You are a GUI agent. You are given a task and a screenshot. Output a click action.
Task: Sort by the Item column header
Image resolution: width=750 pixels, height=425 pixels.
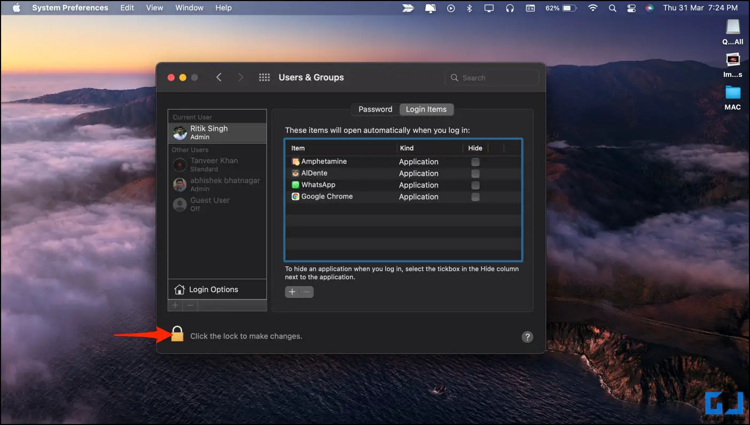[298, 148]
